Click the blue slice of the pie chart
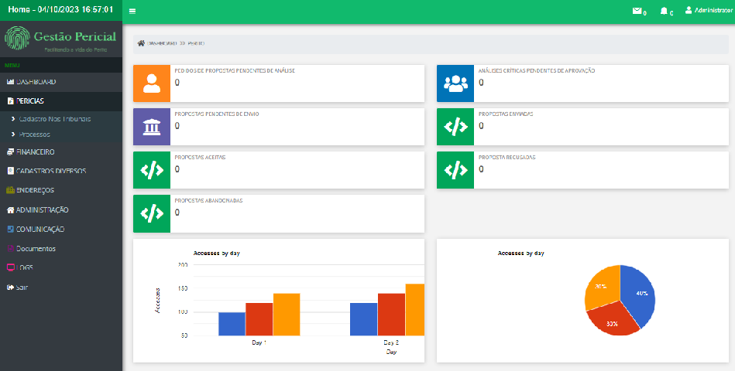Image resolution: width=735 pixels, height=371 pixels. click(637, 296)
